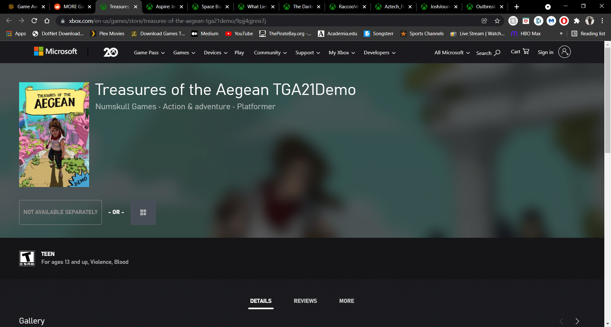Open the YouTube bookmark
This screenshot has height=327, width=611.
[239, 34]
